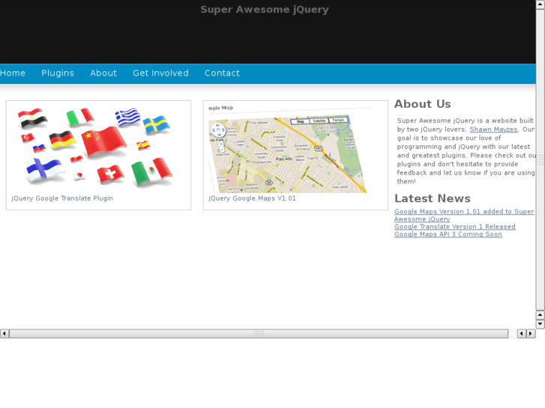Image resolution: width=545 pixels, height=408 pixels.
Task: Go to the About page
Action: 103,73
